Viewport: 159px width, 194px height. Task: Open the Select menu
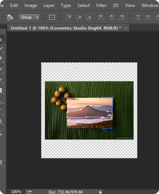click(x=84, y=6)
